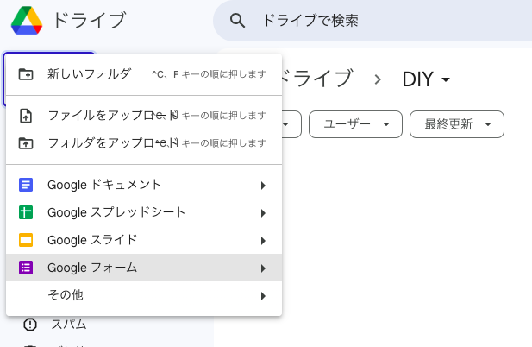532x347 pixels.
Task: Open スパム in the sidebar
Action: (69, 325)
